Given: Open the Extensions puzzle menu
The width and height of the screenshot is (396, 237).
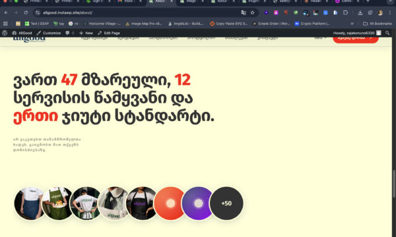Looking at the screenshot, I should point(345,13).
